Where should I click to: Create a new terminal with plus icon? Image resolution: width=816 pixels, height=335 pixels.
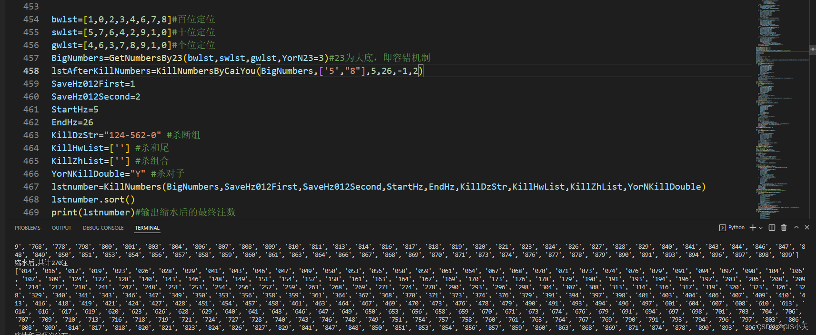(x=753, y=228)
